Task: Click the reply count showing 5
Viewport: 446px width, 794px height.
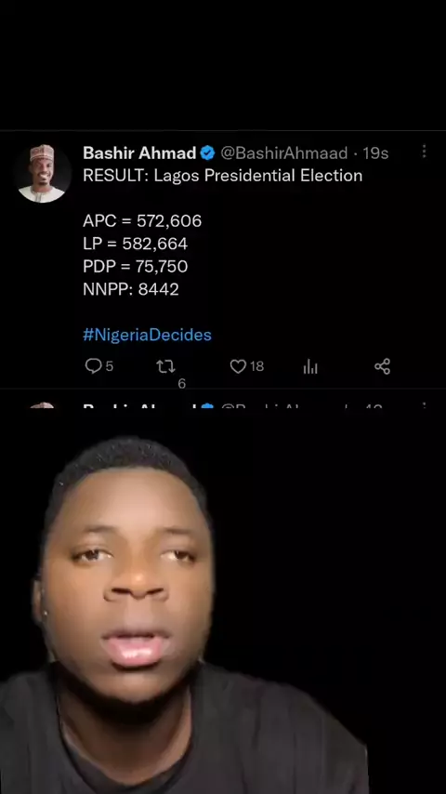Action: [110, 366]
